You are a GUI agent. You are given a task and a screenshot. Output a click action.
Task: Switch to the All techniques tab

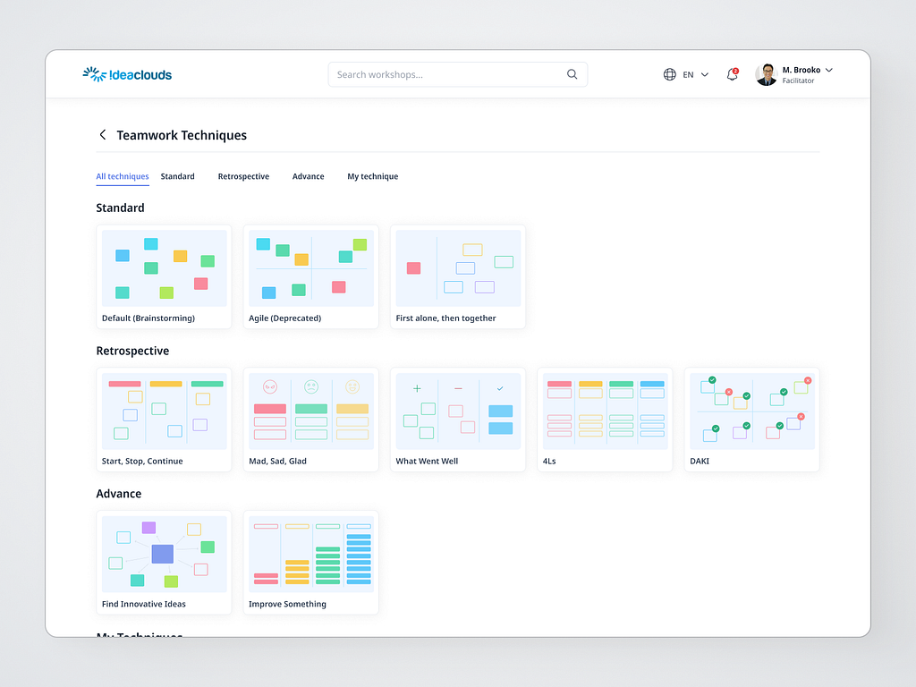[x=122, y=176]
